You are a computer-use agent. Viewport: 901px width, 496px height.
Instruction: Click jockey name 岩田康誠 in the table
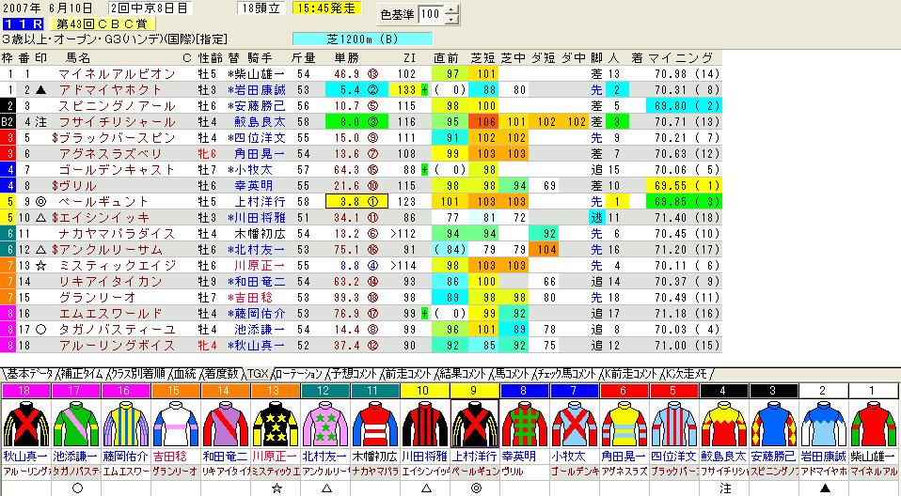click(260, 90)
